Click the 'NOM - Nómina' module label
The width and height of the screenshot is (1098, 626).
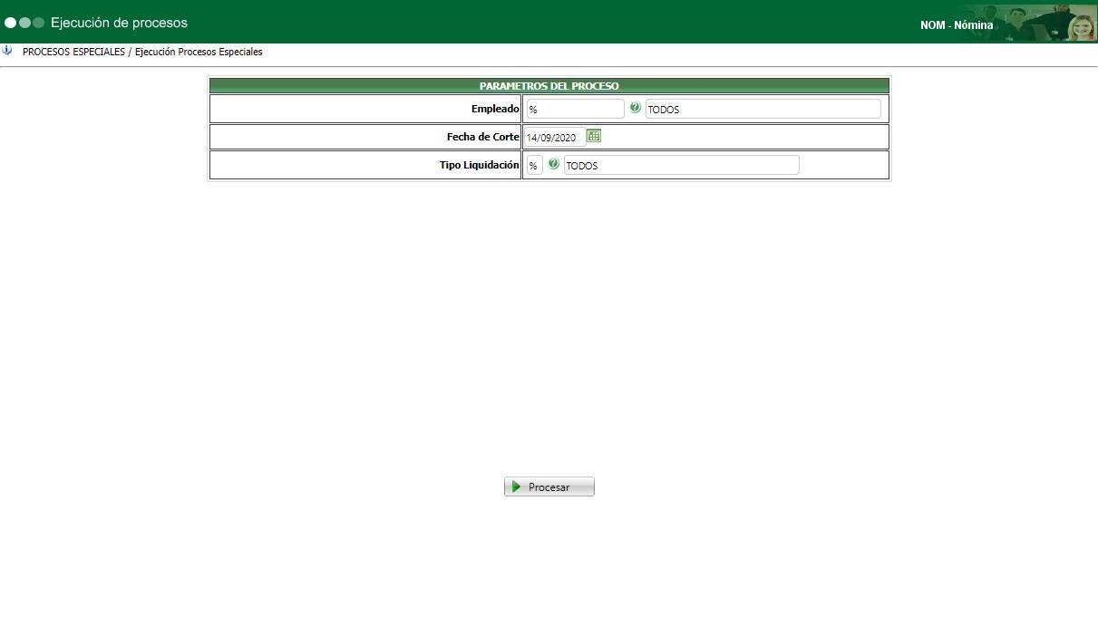[957, 25]
